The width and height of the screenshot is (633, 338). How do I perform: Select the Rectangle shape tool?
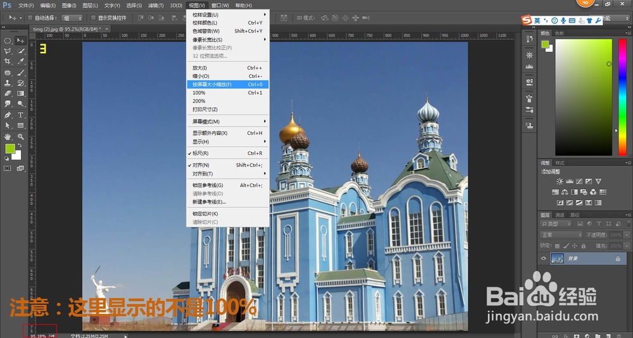20,125
